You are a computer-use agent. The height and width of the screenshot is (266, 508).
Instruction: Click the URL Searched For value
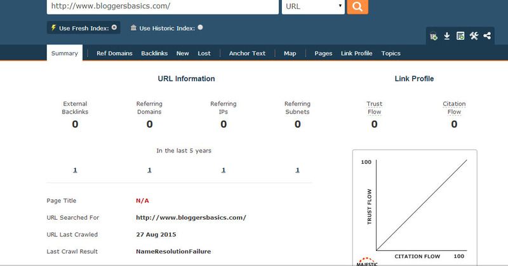pos(191,217)
